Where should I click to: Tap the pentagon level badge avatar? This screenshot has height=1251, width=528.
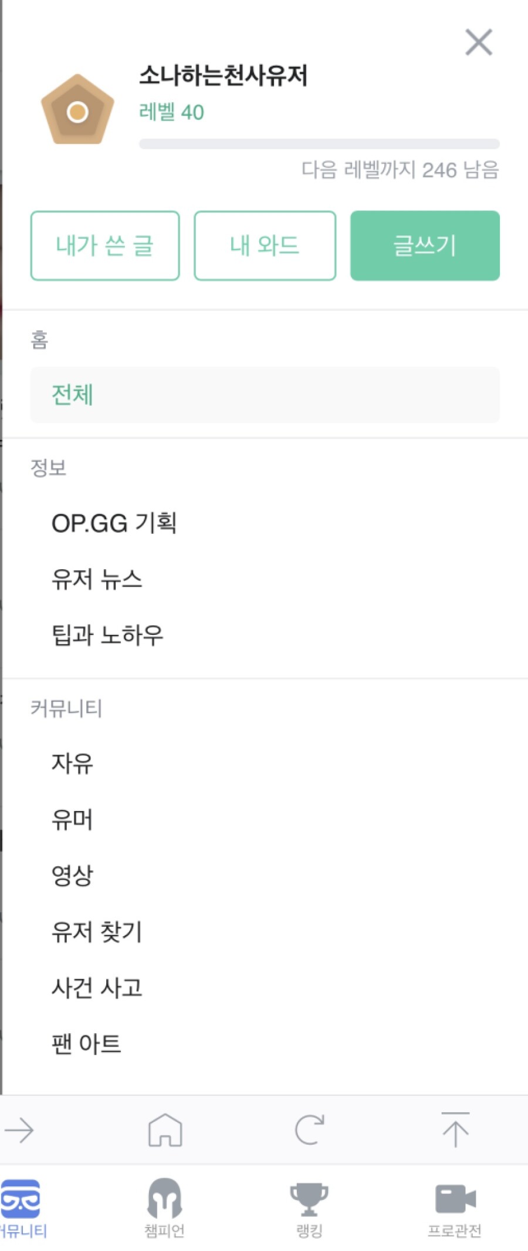click(x=77, y=110)
